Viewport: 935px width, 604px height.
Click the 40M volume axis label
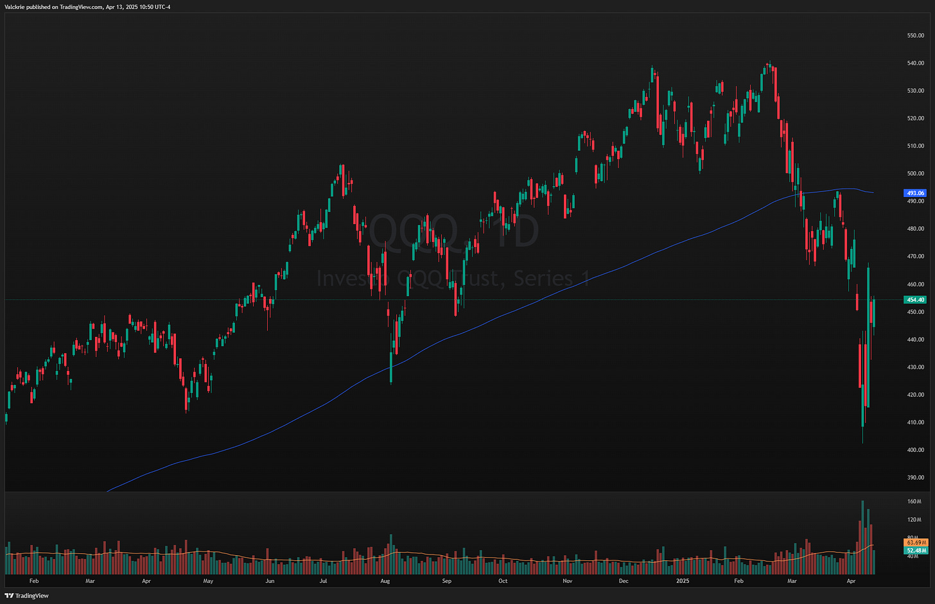click(x=913, y=557)
